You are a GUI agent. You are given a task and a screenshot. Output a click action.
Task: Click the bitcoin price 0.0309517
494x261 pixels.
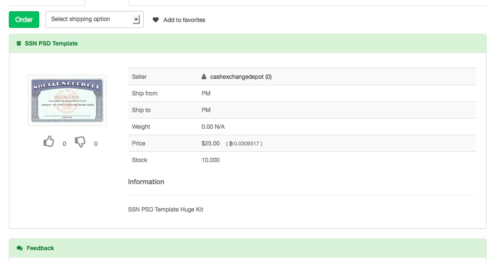(244, 143)
